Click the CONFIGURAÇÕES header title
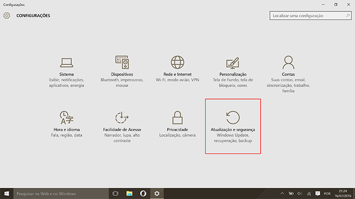355x199 pixels. click(33, 16)
